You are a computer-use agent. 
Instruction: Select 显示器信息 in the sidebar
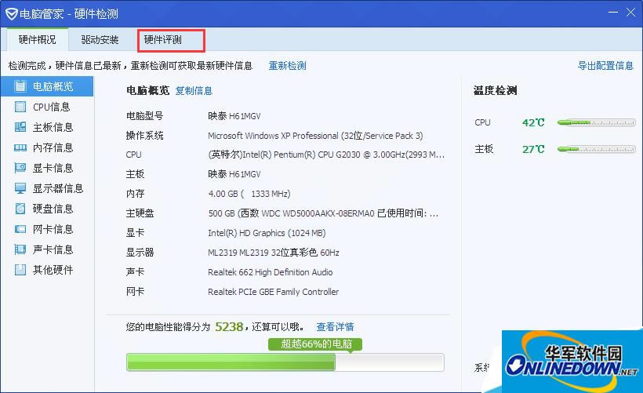pos(47,188)
